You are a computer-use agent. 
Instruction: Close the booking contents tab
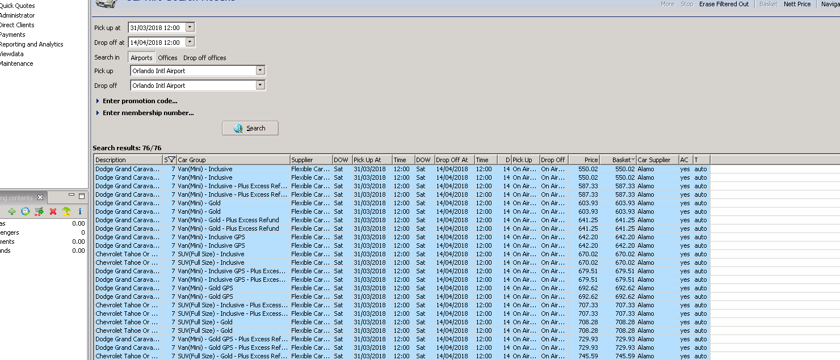point(40,197)
